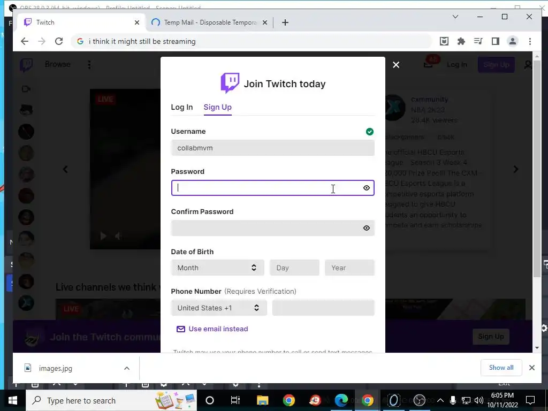The image size is (548, 411).
Task: Click the phone number input field
Action: tap(323, 308)
